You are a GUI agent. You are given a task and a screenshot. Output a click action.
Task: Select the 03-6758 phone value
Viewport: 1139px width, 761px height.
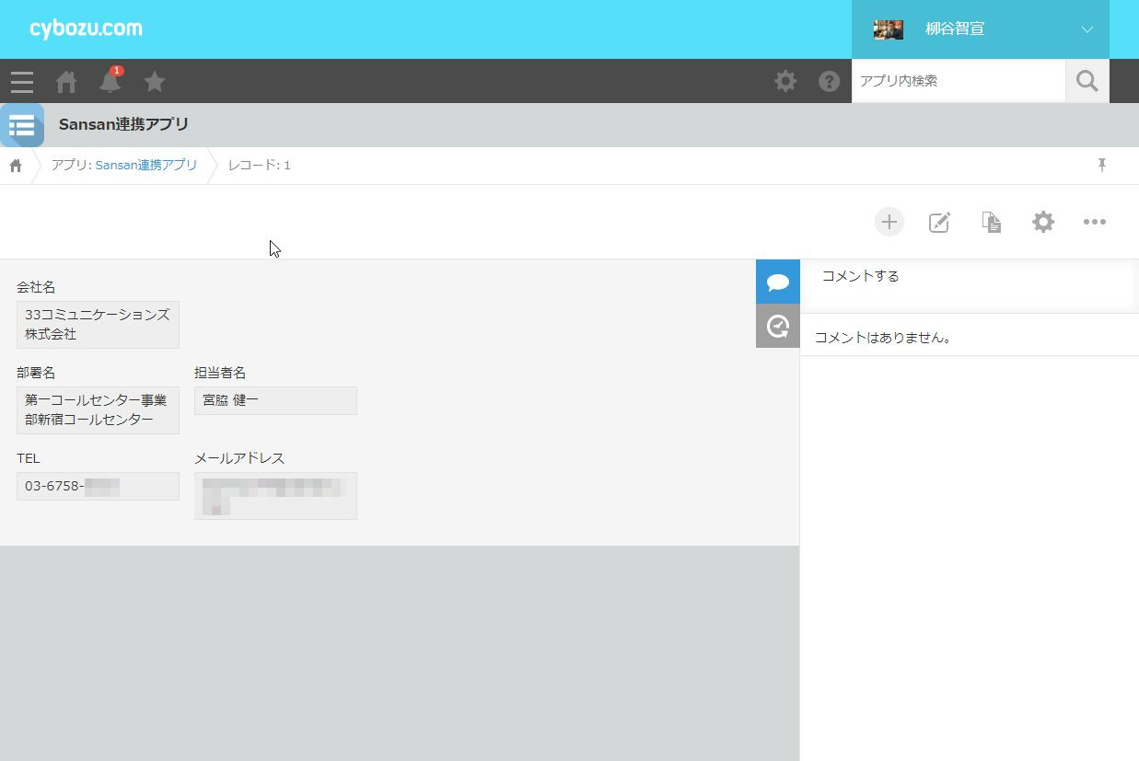(x=98, y=486)
